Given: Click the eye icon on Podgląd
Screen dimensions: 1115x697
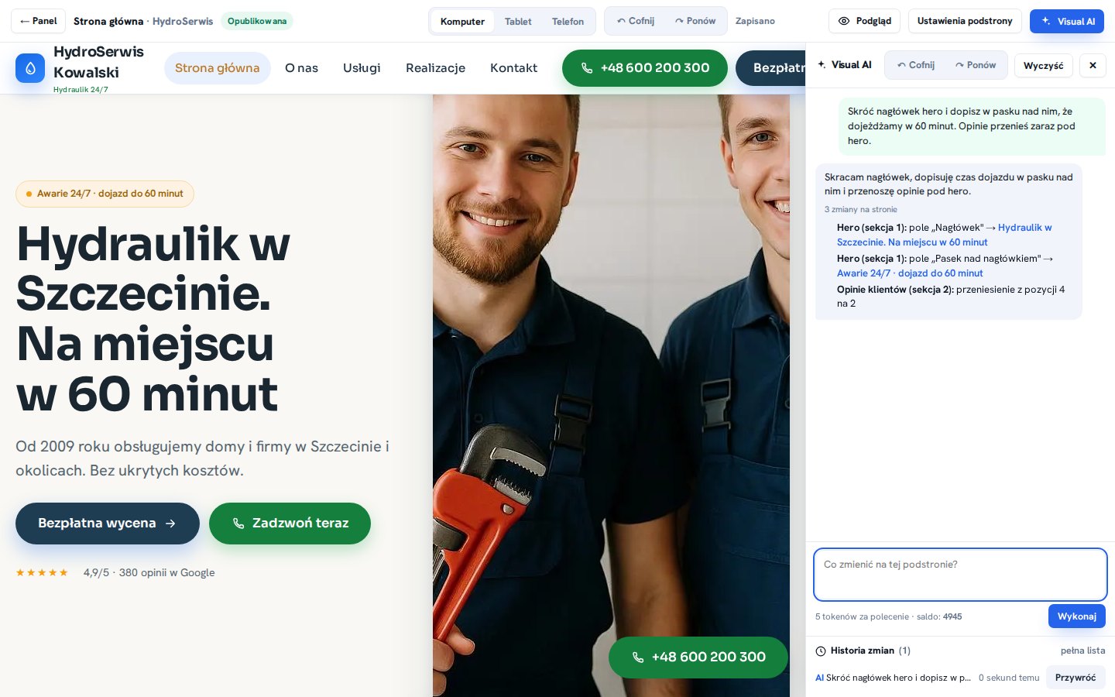Looking at the screenshot, I should coord(844,21).
